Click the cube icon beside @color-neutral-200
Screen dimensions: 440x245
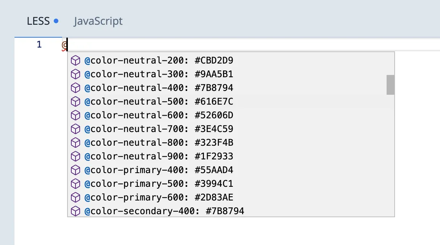click(75, 60)
